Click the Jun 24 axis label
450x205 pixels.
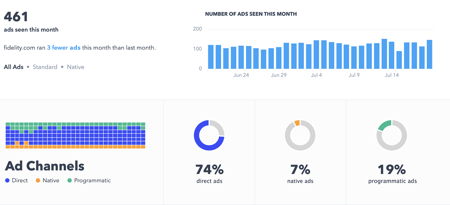pos(241,75)
